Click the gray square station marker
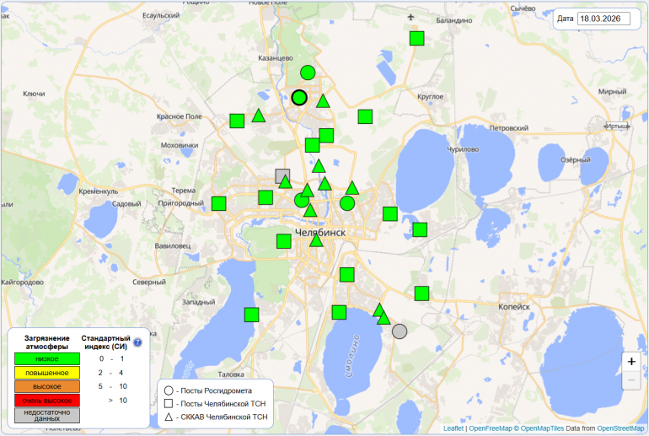This screenshot has width=649, height=436. coord(282,175)
